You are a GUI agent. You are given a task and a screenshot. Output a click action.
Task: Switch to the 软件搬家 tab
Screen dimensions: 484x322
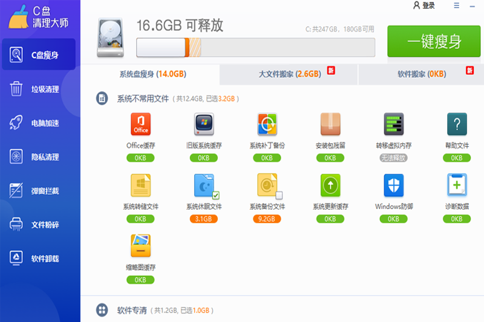(421, 74)
